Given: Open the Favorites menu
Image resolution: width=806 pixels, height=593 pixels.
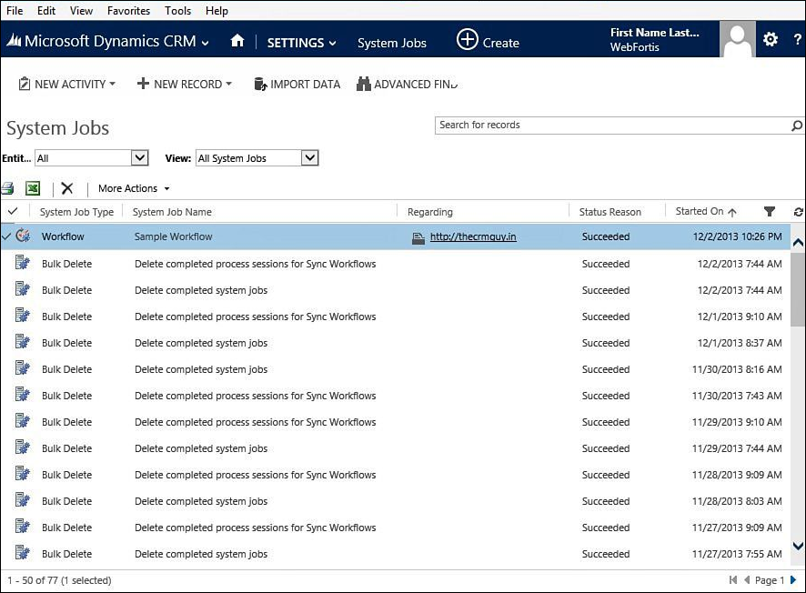Looking at the screenshot, I should [128, 11].
